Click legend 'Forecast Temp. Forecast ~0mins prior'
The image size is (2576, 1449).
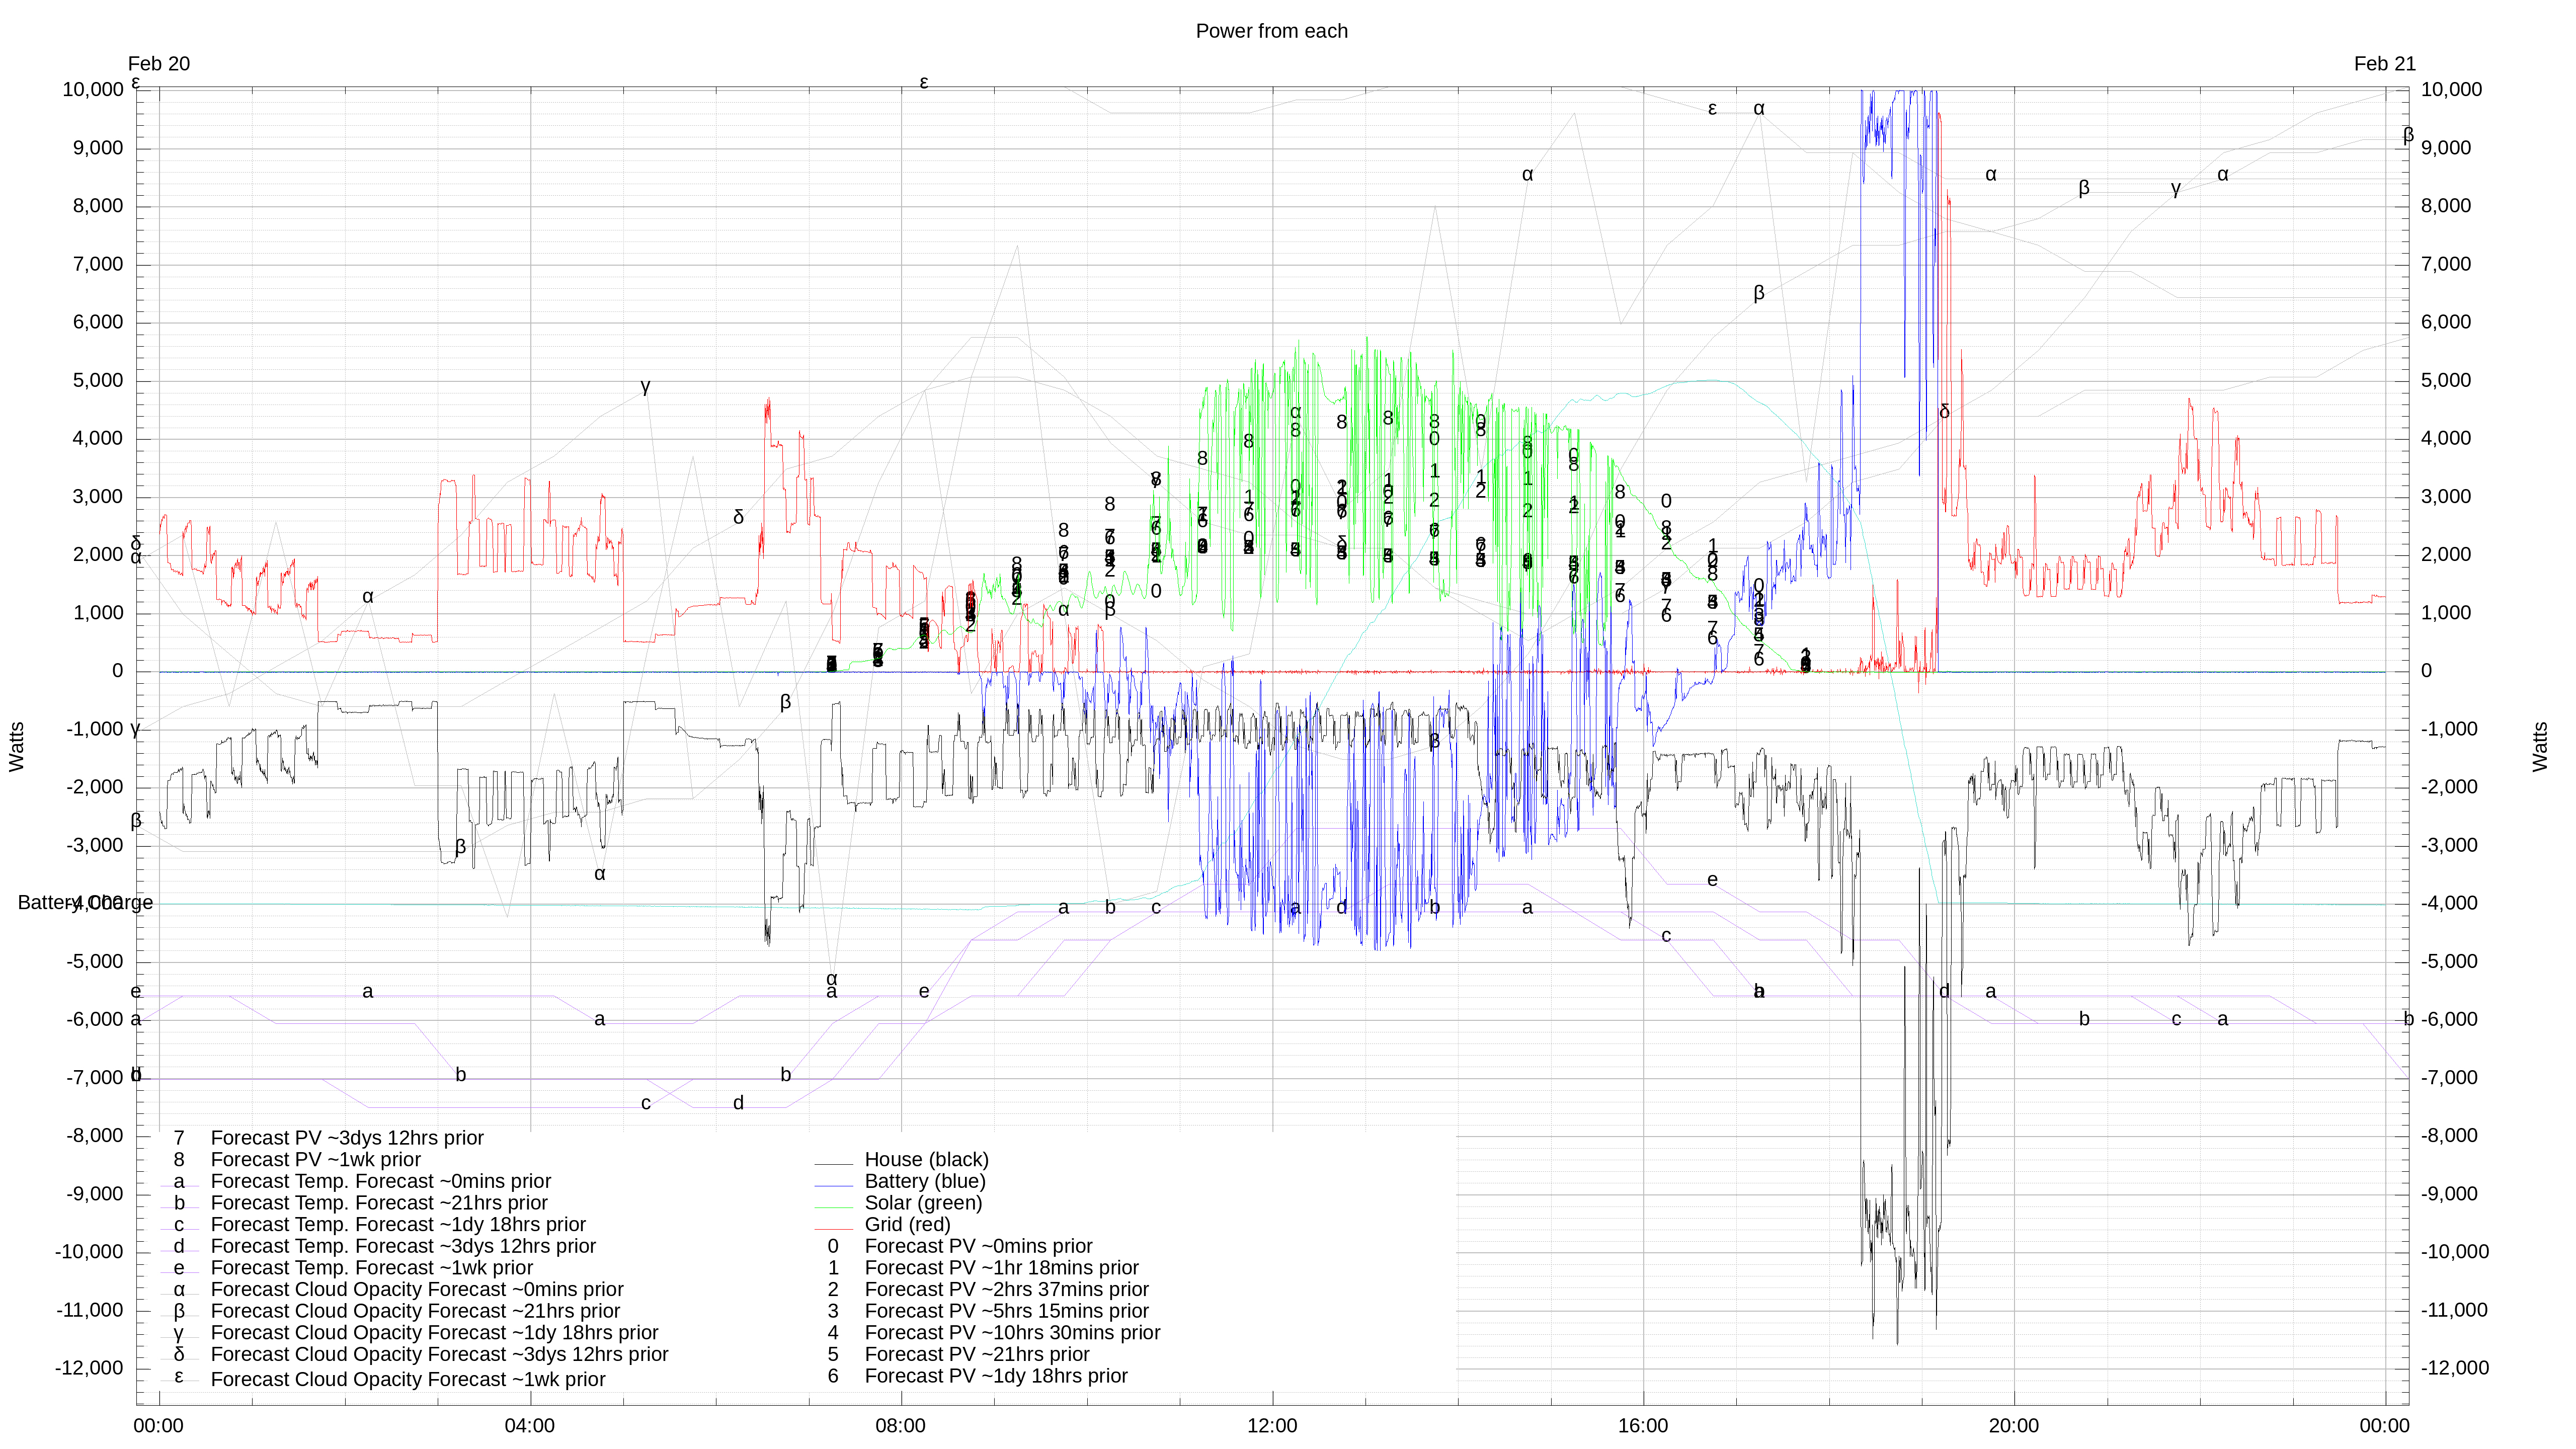pos(380,1182)
